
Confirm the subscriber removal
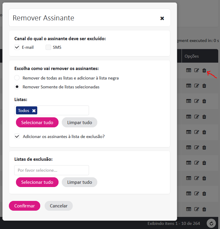pos(25,206)
